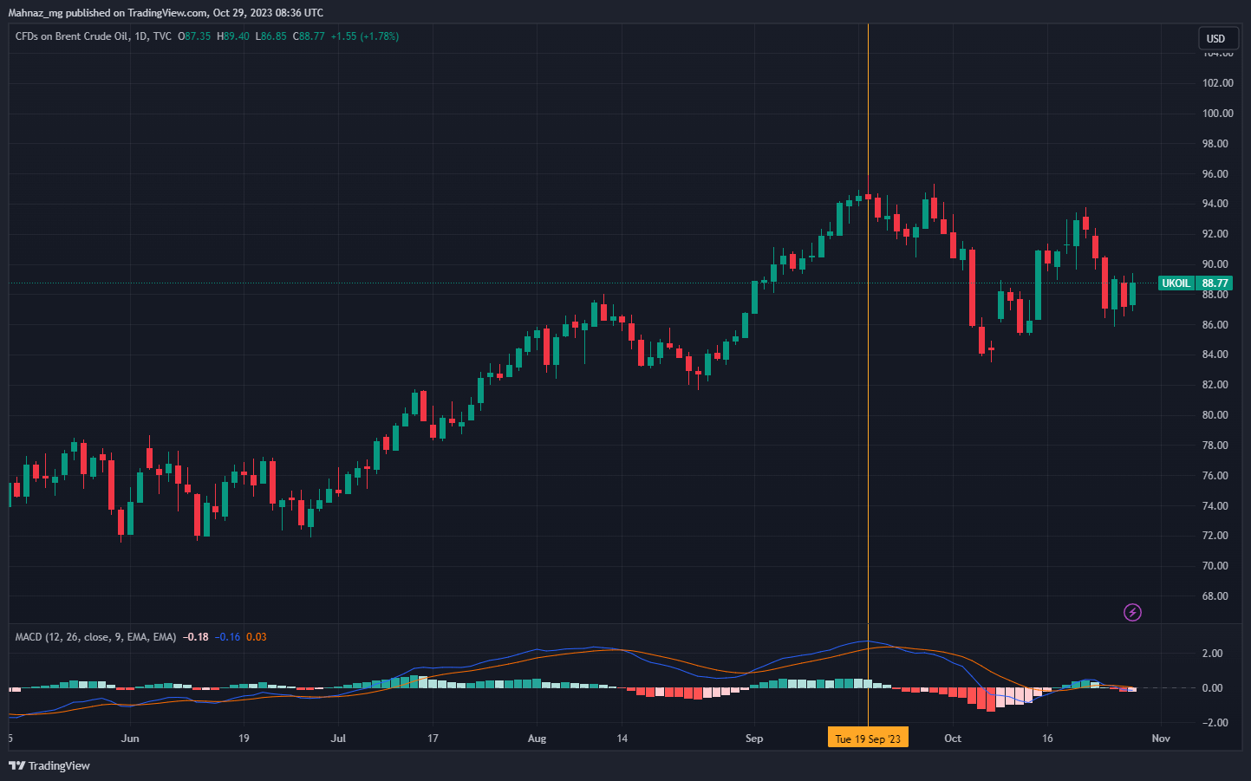Click the orange signal value 0.03

tap(257, 637)
